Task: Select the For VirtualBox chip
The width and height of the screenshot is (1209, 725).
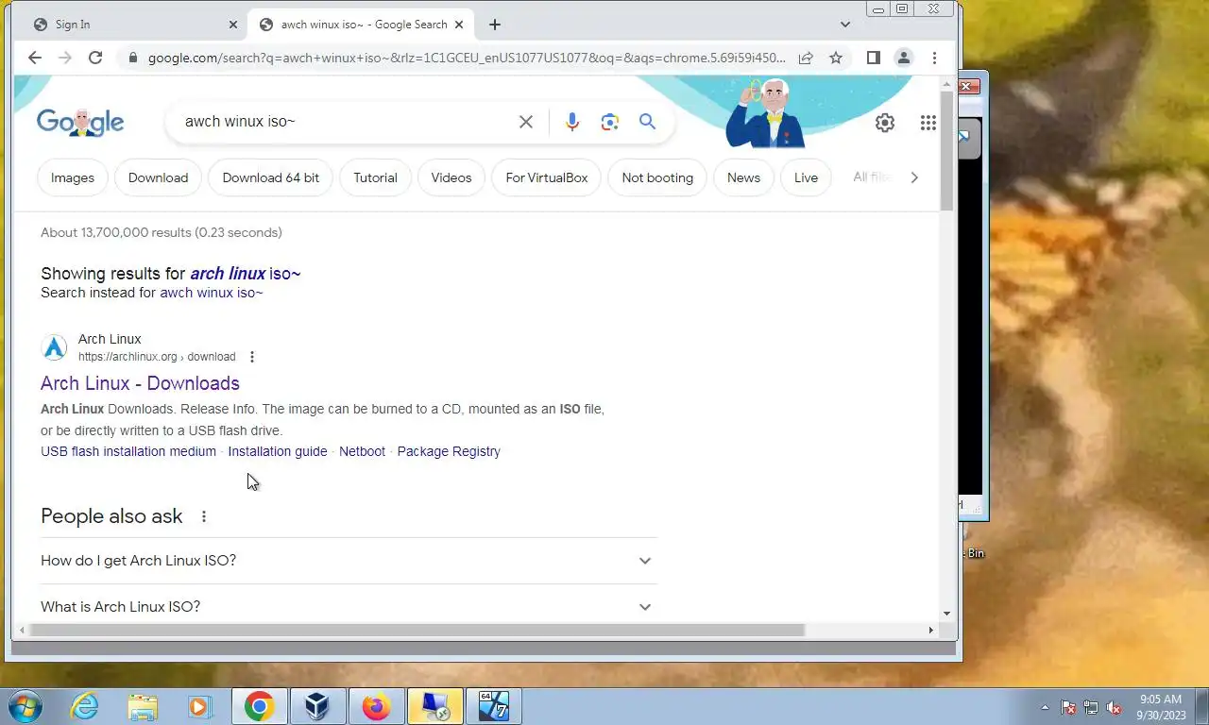Action: [547, 177]
